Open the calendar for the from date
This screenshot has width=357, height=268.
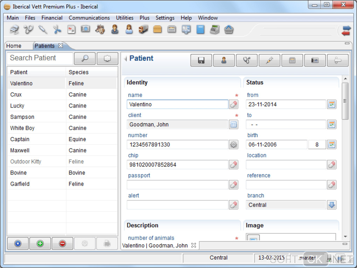pyautogui.click(x=332, y=104)
